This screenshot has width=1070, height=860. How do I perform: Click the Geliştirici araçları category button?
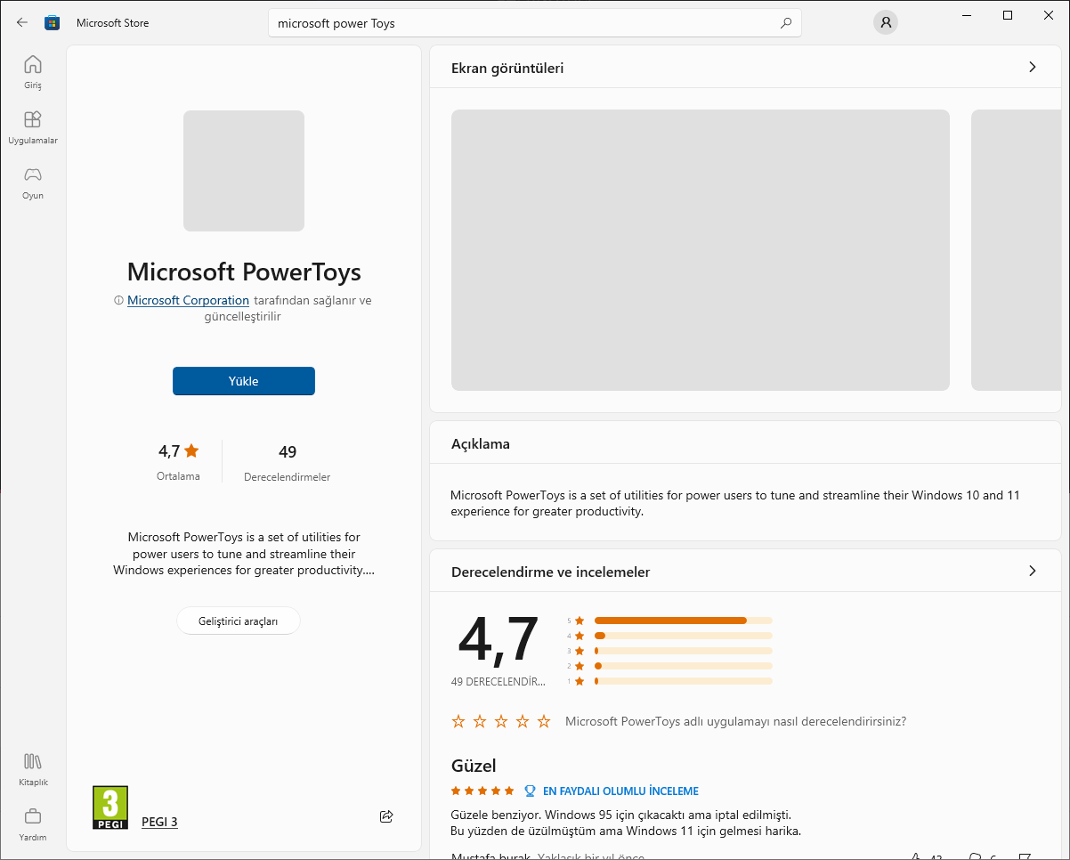239,621
